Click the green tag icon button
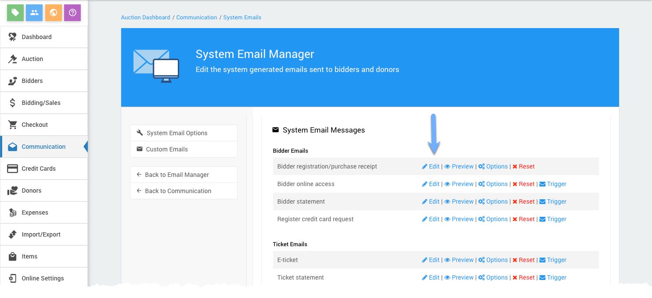This screenshot has height=298, width=652. coord(15,13)
